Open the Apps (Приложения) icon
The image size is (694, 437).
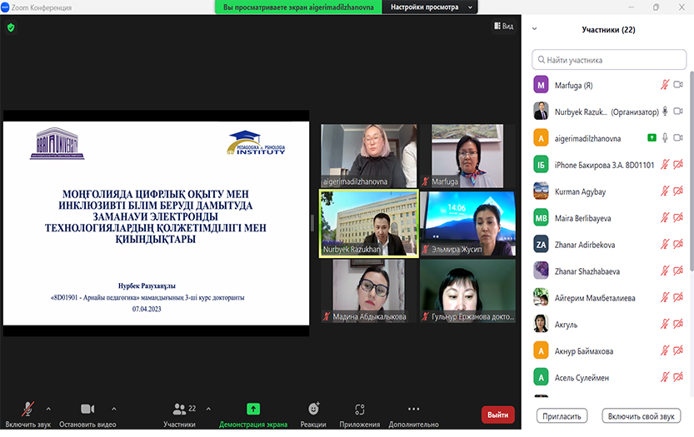click(360, 410)
